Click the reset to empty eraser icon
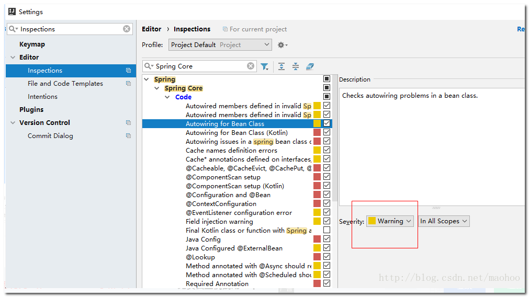 [310, 66]
